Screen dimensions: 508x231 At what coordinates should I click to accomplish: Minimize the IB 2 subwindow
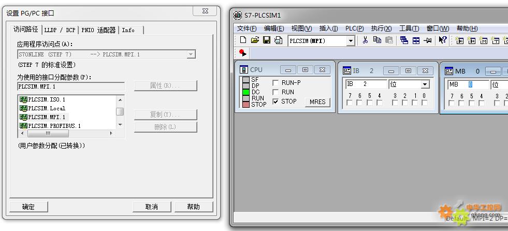tap(391, 71)
